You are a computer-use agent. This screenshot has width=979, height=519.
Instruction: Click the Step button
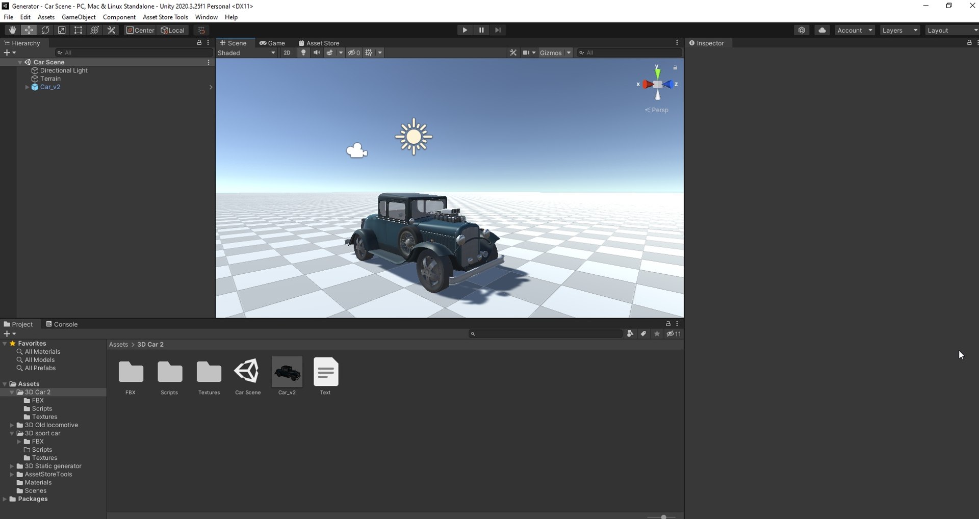pos(498,30)
